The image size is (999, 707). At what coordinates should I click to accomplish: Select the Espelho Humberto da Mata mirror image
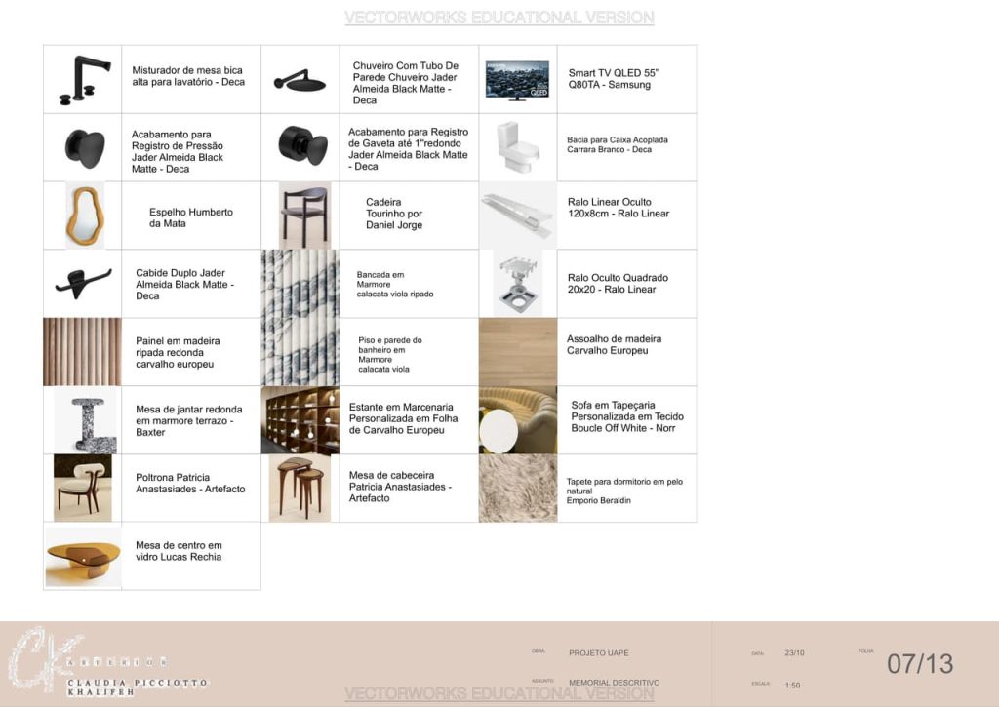tap(84, 215)
